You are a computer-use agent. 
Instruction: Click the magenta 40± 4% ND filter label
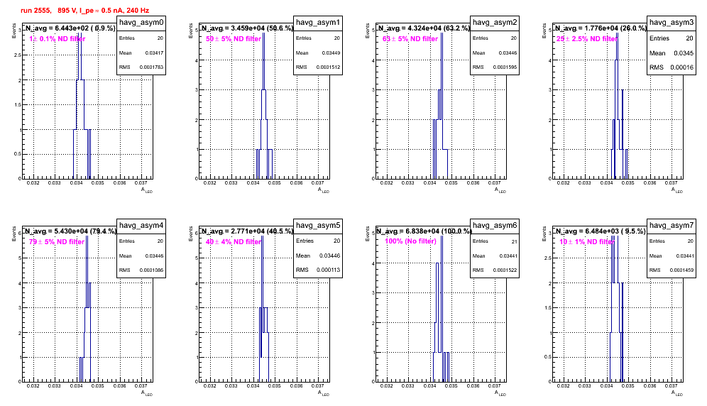point(234,242)
